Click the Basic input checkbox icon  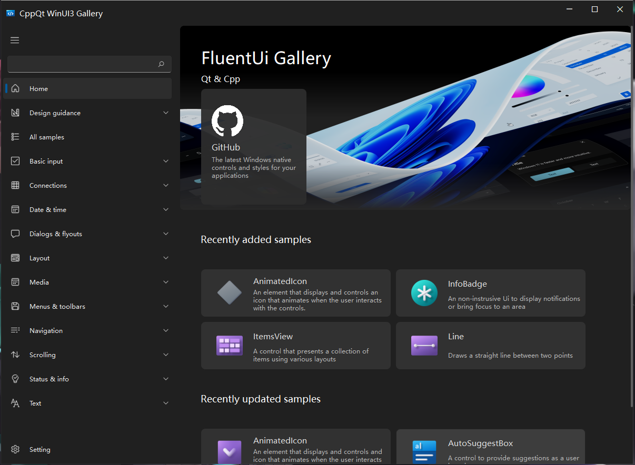[15, 161]
